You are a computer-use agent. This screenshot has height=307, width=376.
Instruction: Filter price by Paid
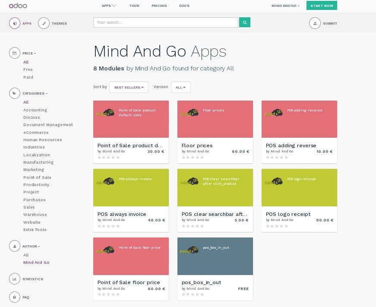[x=28, y=77]
